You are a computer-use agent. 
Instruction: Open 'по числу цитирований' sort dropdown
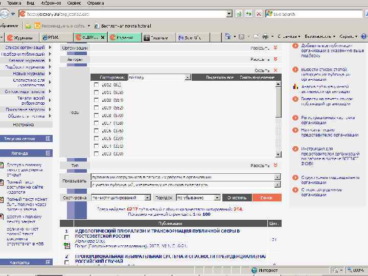pyautogui.click(x=147, y=198)
